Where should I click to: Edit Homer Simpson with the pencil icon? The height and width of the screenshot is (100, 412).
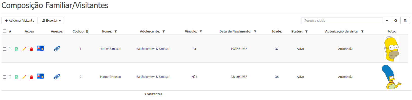[24, 49]
